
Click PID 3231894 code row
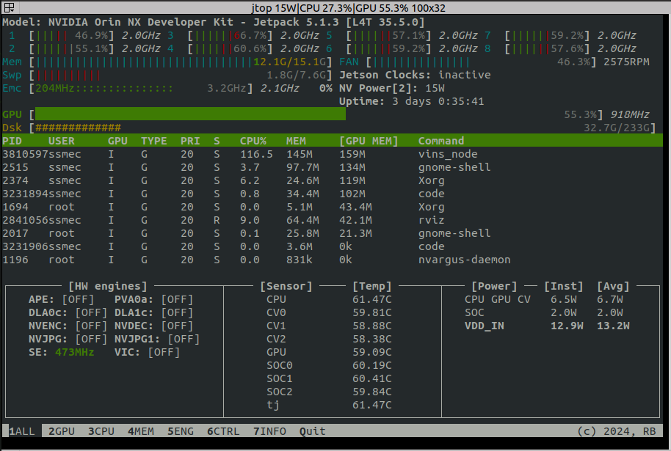(x=332, y=194)
